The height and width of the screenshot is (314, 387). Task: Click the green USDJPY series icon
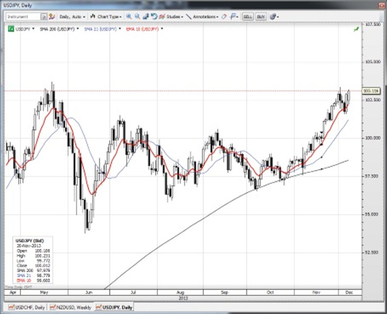click(x=12, y=29)
